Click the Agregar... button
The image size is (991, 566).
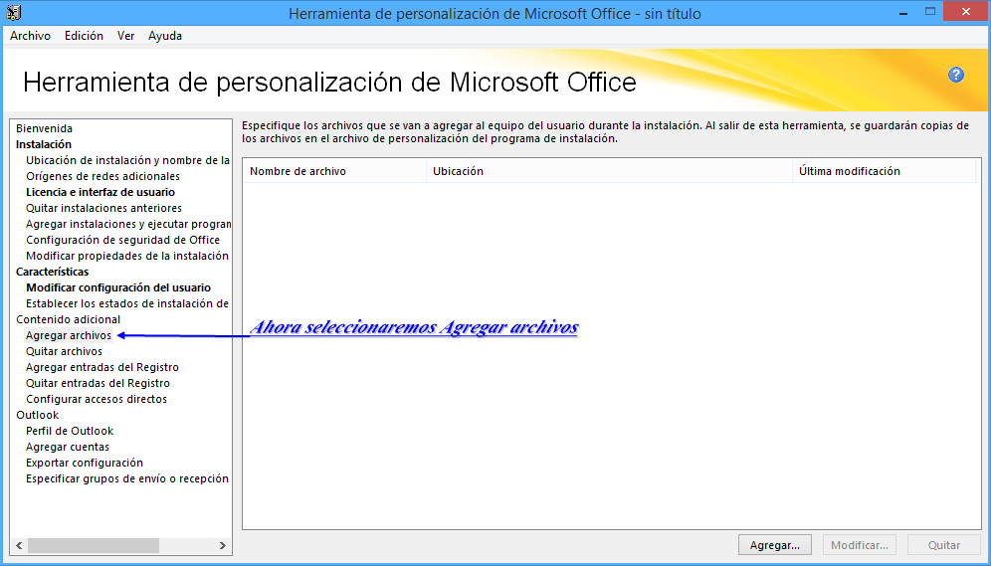tap(775, 545)
